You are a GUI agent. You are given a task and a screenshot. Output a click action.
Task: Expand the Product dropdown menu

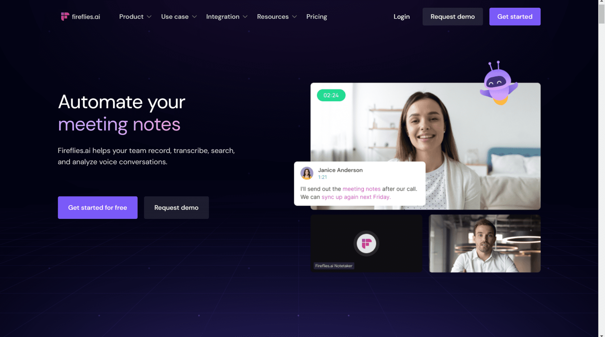[x=135, y=17]
